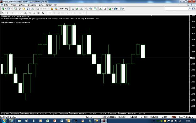Viewport: 196px width, 123px height.
Task: Zoom out of the chart
Action: coord(91,9)
